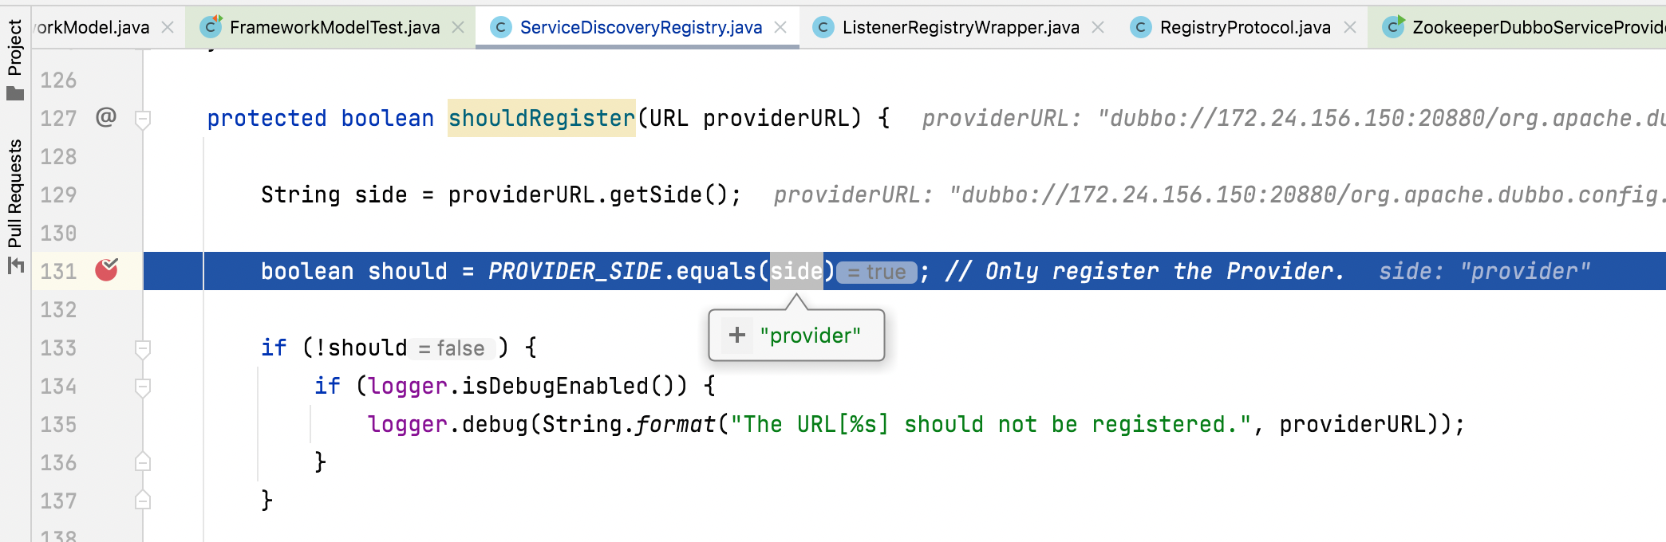This screenshot has width=1666, height=542.
Task: Close the RegistryProtocol.java tab
Action: pos(1350,27)
